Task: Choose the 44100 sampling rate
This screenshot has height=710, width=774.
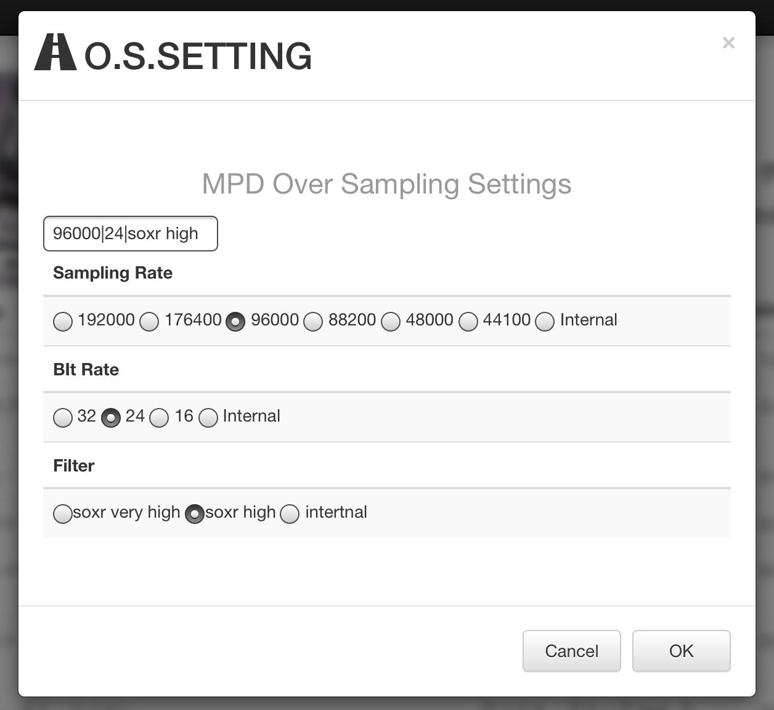Action: point(468,322)
